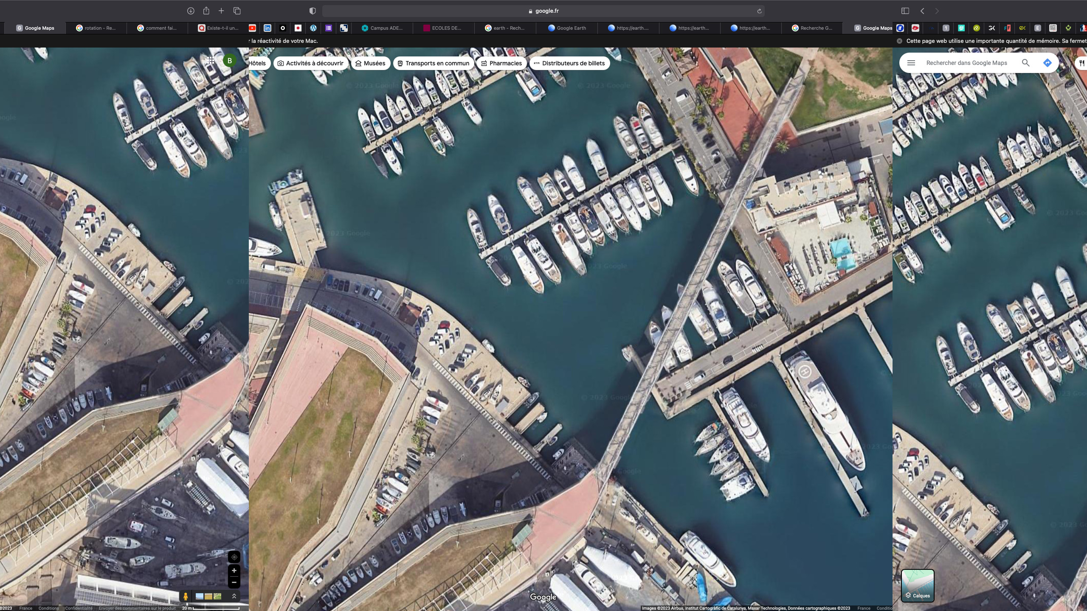This screenshot has width=1087, height=611.
Task: Click Envoyer des commentaires sur le produit
Action: tap(137, 608)
